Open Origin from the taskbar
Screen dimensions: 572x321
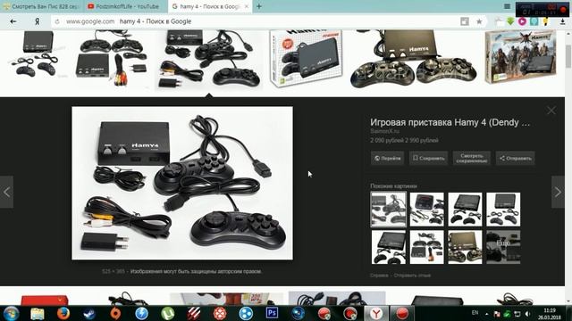pos(115,313)
